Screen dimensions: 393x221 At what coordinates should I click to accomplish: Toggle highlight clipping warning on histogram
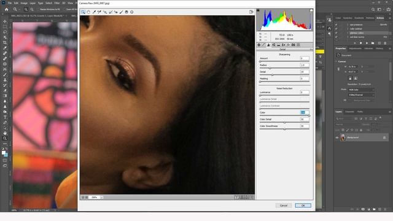[x=311, y=10]
